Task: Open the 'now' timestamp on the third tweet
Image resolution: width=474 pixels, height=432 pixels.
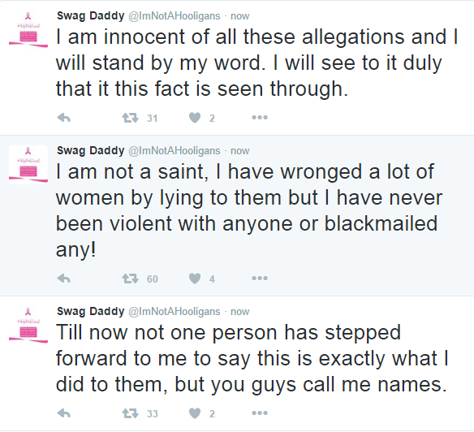Action: [240, 312]
